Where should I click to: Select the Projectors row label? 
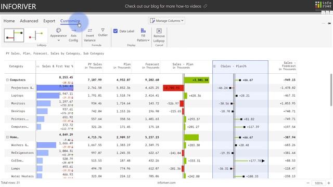(x=22, y=88)
